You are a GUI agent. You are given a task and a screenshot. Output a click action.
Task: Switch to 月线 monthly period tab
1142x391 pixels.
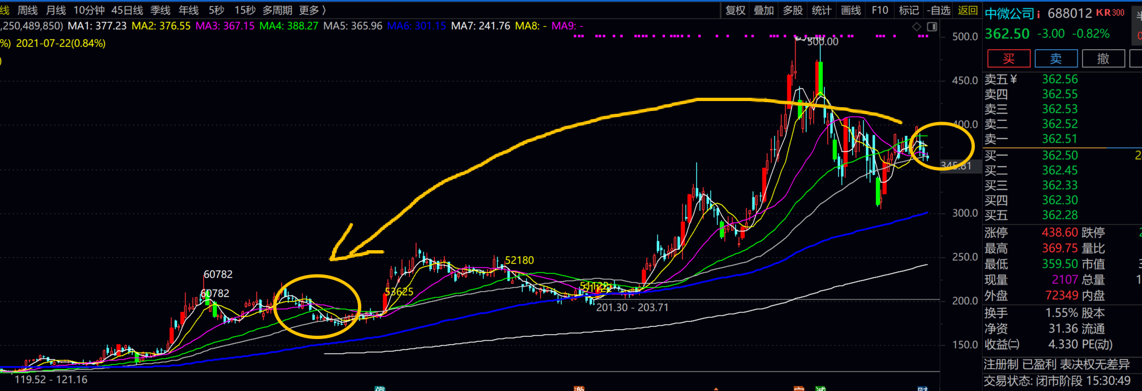click(56, 10)
